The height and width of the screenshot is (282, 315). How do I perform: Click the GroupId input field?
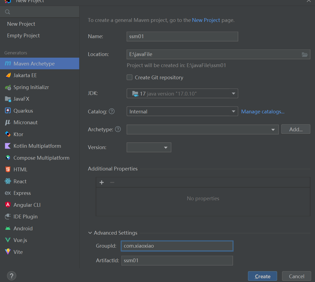(177, 246)
